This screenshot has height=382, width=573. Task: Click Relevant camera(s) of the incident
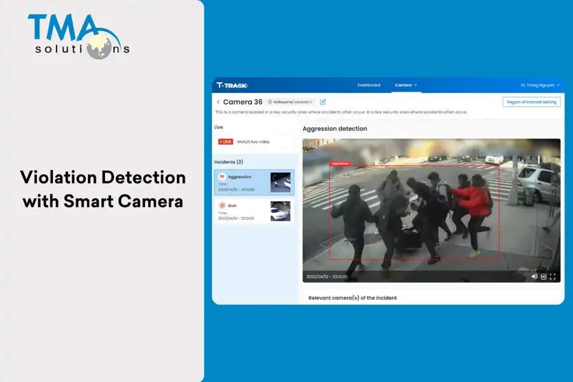click(x=352, y=298)
